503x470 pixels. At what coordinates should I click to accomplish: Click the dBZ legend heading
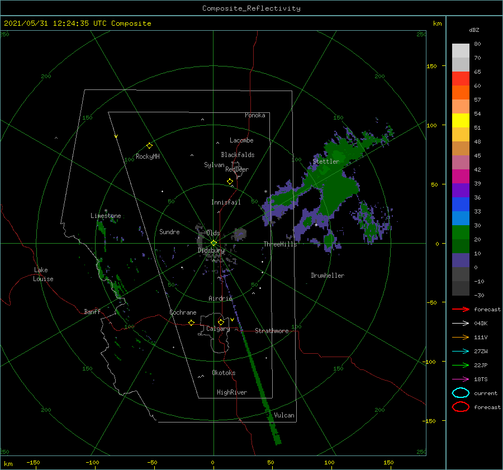pyautogui.click(x=474, y=30)
